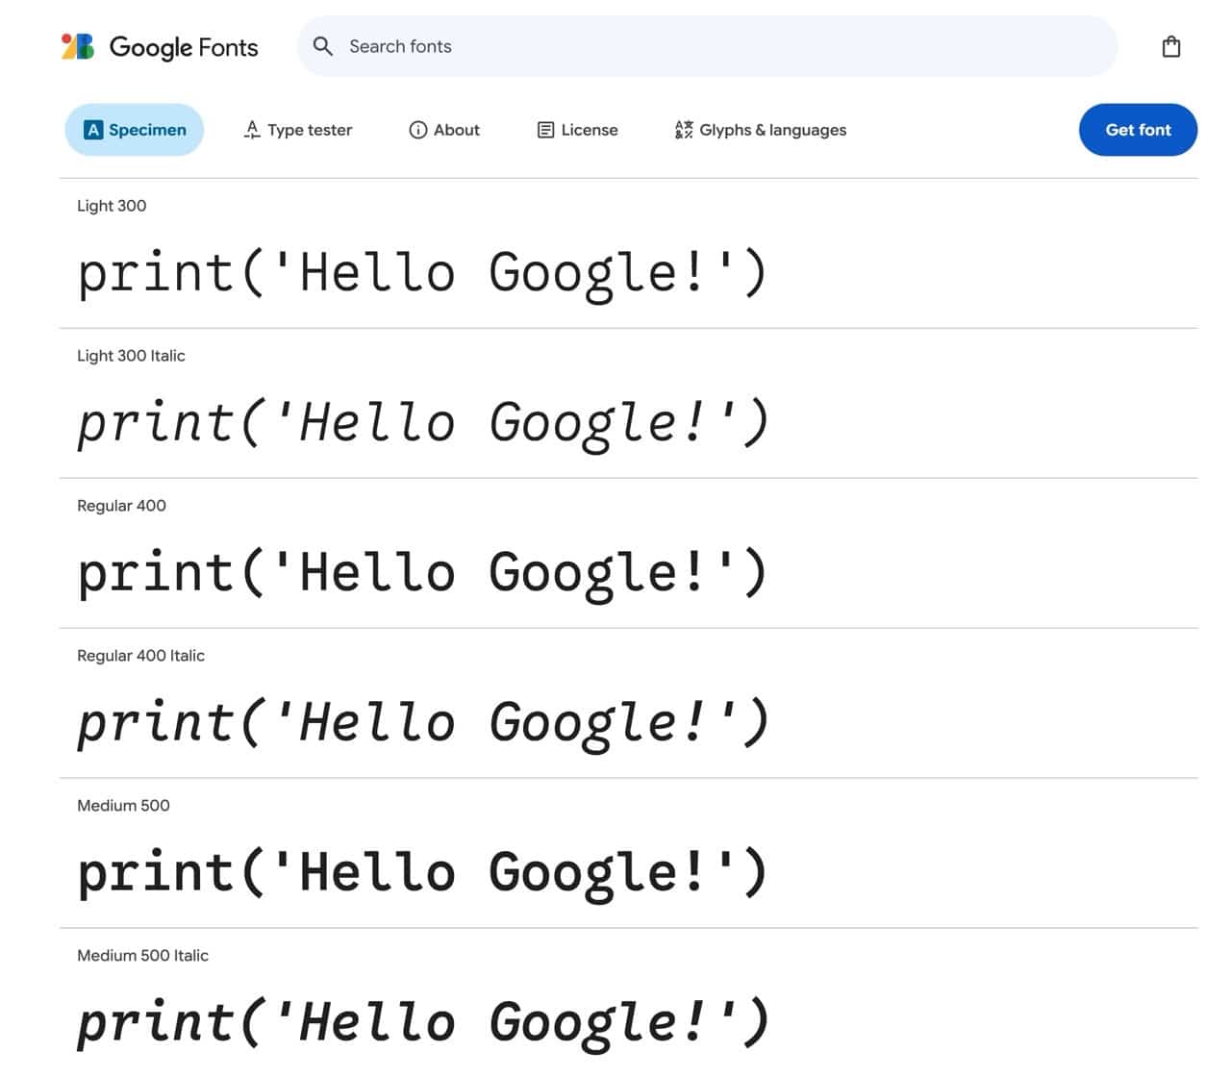Screen dimensions: 1231x1077
Task: Open the shopping bag icon
Action: tap(1170, 46)
